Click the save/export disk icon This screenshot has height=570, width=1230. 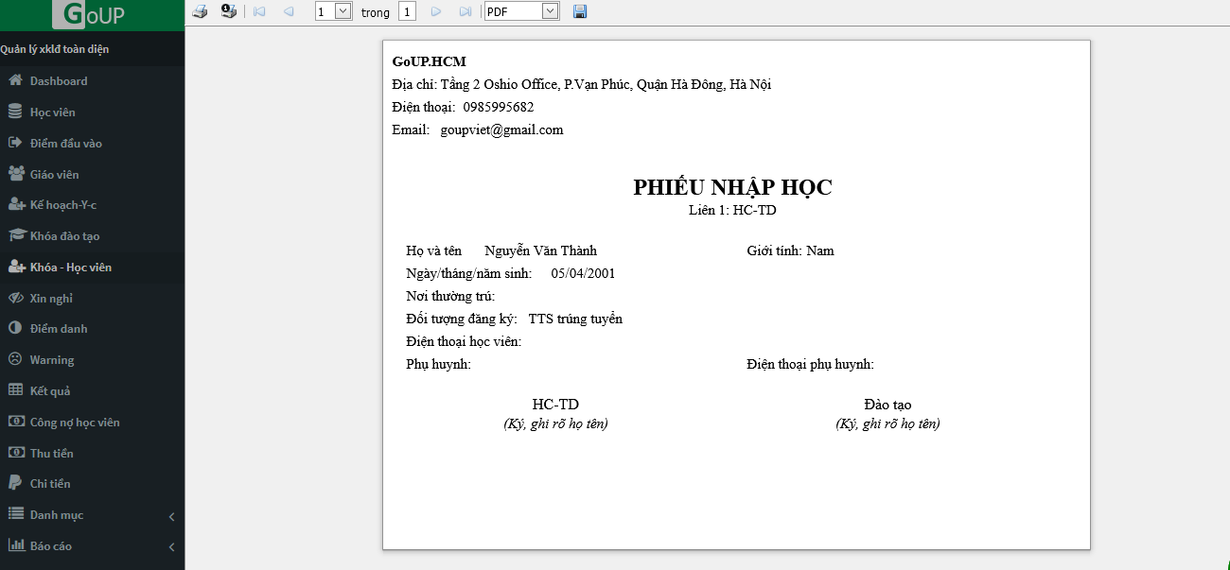[580, 11]
